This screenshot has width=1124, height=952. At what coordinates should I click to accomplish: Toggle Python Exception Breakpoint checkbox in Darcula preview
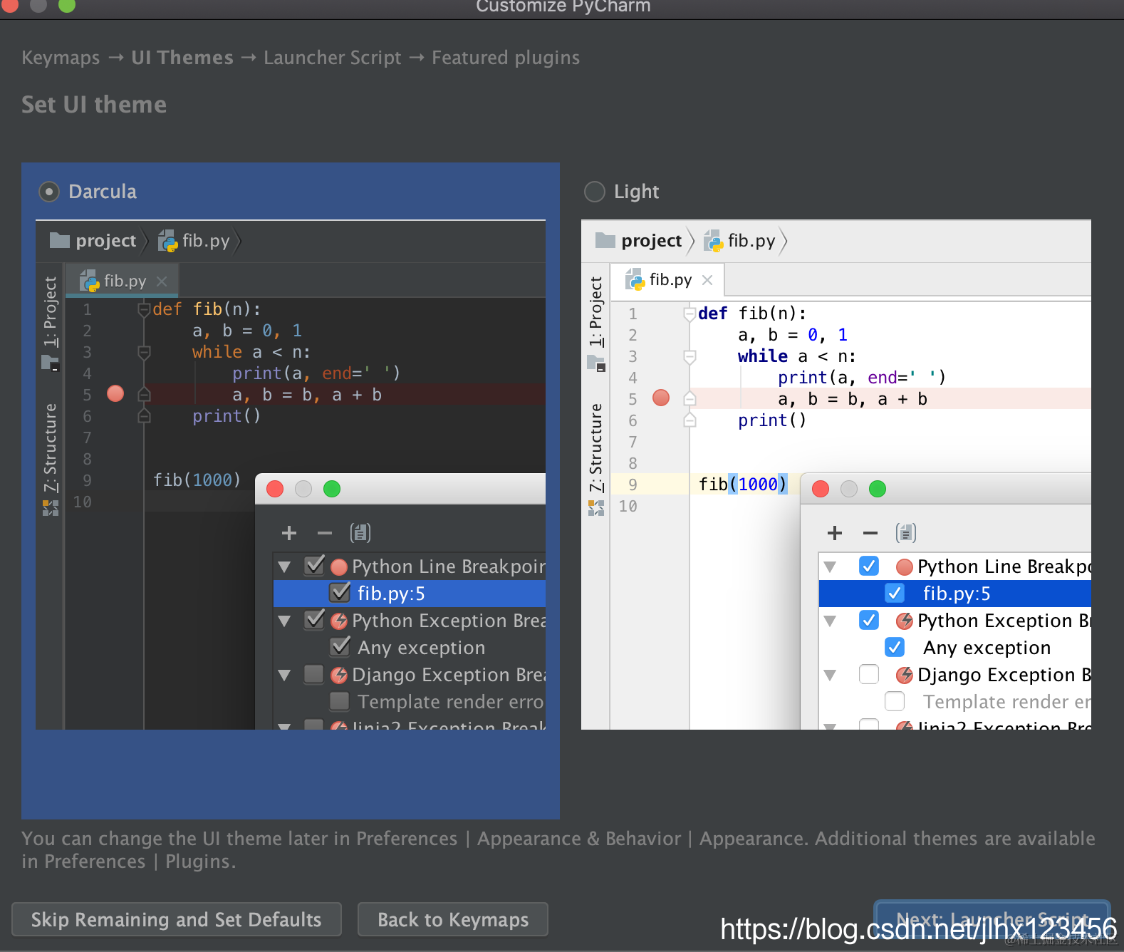[x=314, y=620]
